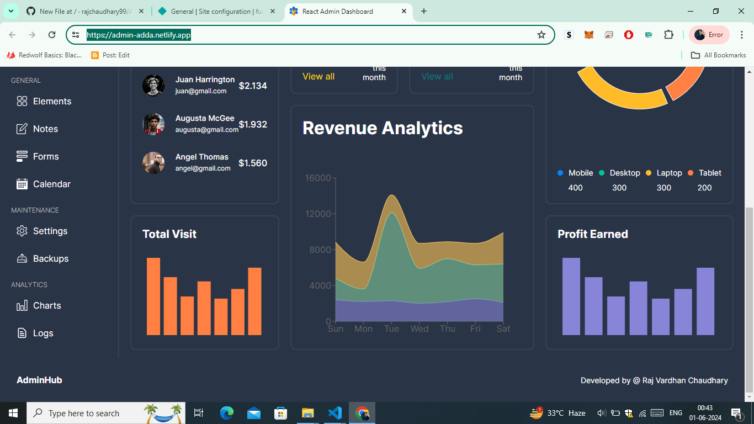Screen dimensions: 754x424
Task: Click the Forms icon in sidebar
Action: (x=22, y=157)
